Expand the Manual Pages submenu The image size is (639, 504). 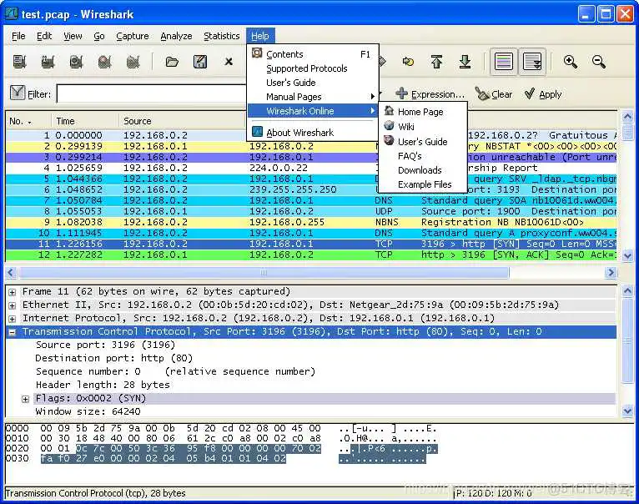pos(313,97)
